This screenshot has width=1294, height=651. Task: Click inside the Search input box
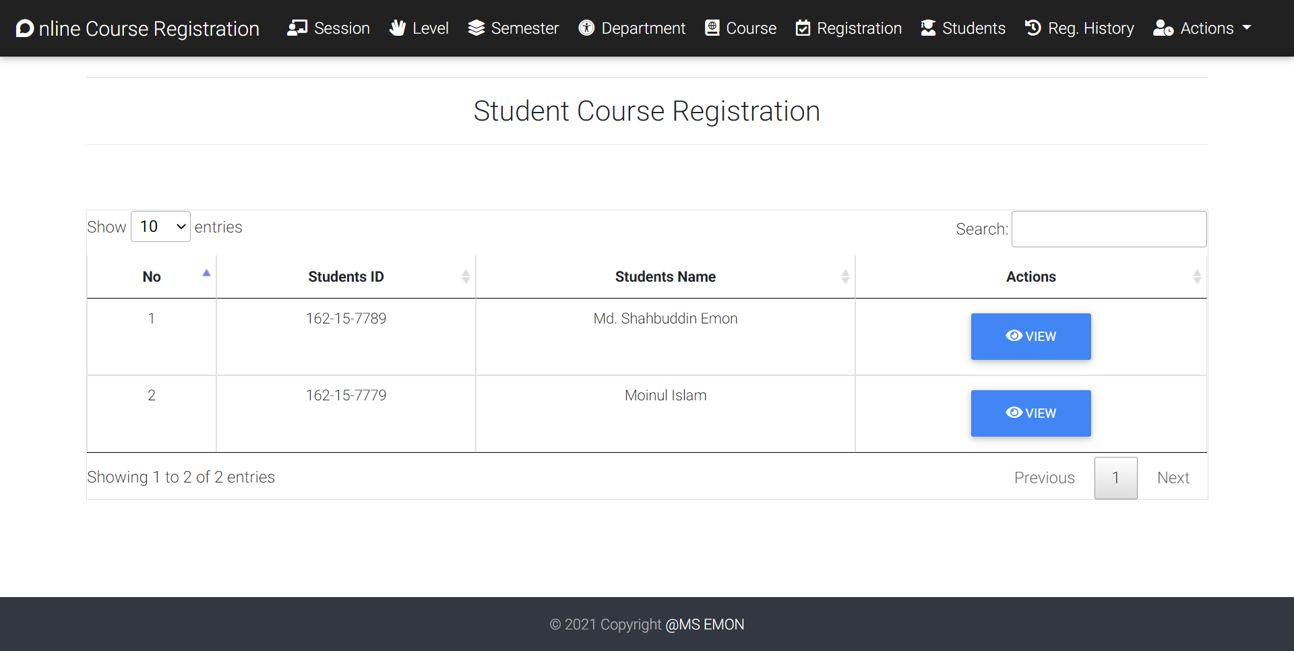(x=1109, y=229)
